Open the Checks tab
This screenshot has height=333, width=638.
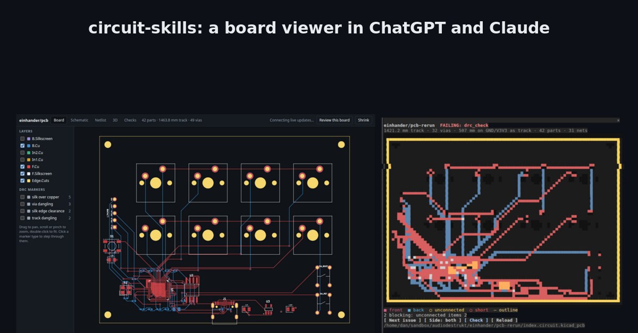(x=130, y=120)
